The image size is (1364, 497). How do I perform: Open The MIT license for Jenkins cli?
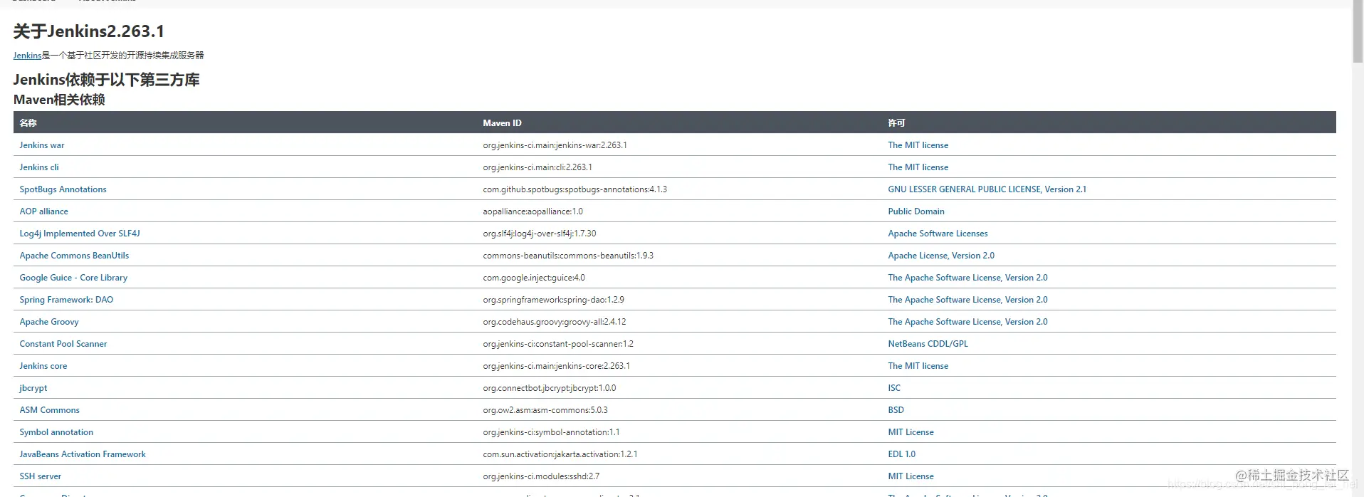point(918,167)
